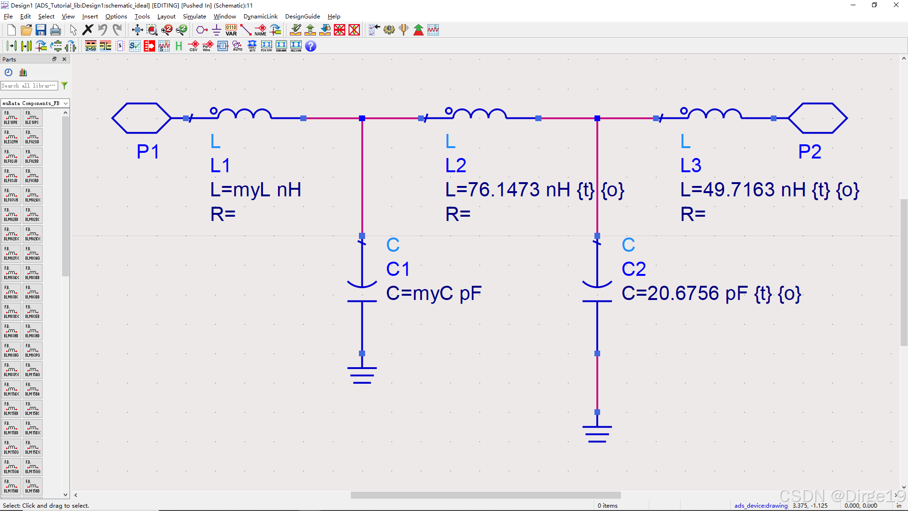Select the VAR variable tool

point(231,29)
